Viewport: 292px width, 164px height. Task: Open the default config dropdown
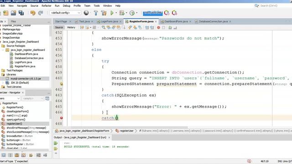point(65,13)
